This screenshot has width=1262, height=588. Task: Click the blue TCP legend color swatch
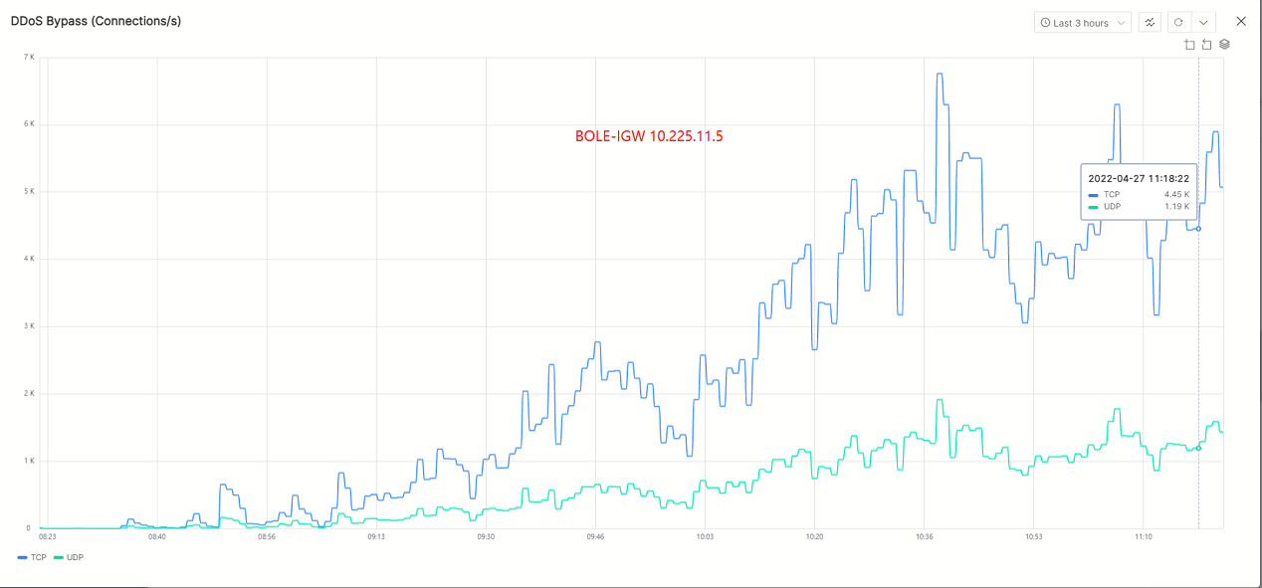(x=22, y=558)
